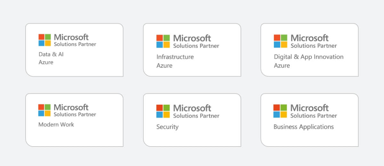Open the Modern Work label
Viewport: 384px width, 166px height.
tap(56, 124)
